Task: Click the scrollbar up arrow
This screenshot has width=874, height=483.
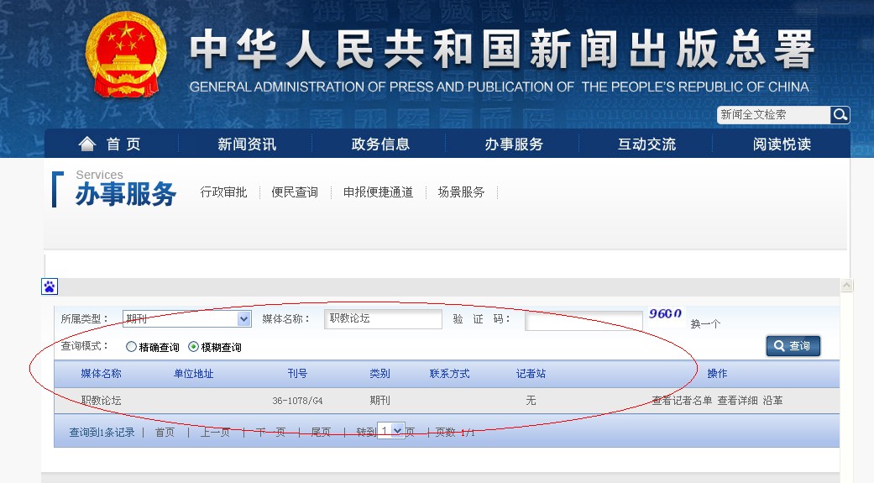Action: pyautogui.click(x=847, y=286)
